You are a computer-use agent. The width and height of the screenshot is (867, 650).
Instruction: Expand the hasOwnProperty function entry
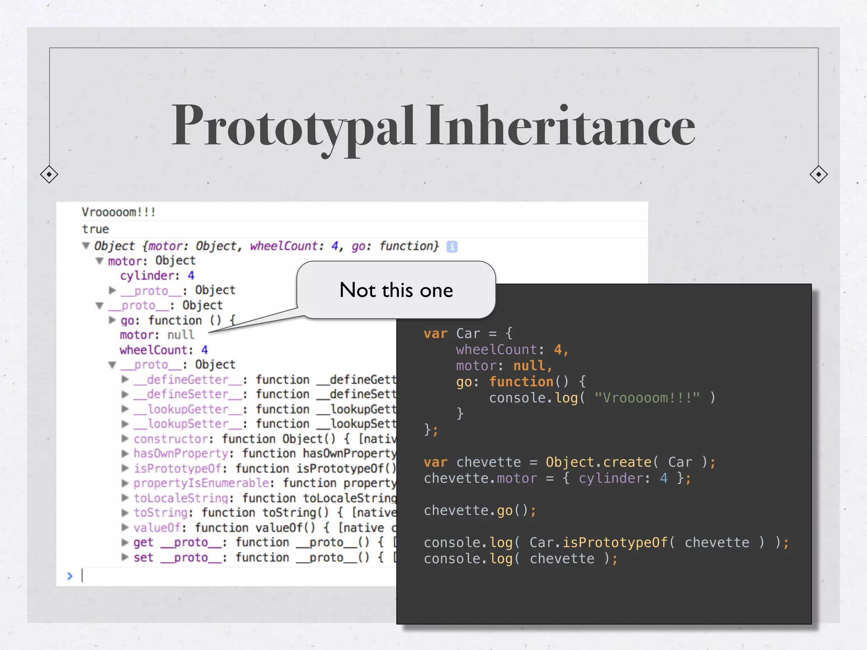(x=125, y=454)
